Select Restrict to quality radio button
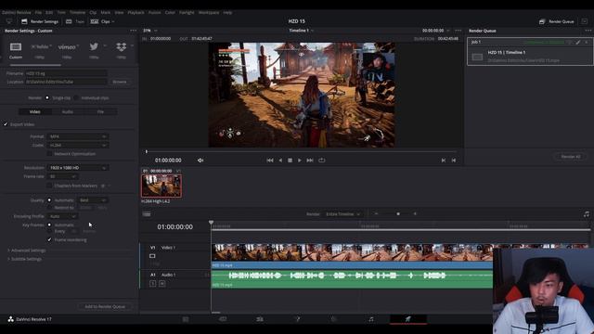594x334 pixels. pyautogui.click(x=49, y=208)
